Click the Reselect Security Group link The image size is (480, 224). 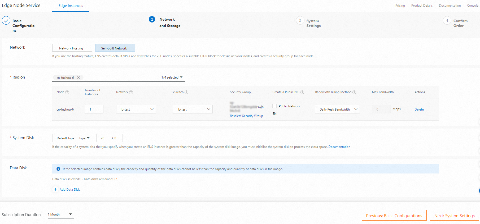pyautogui.click(x=246, y=116)
